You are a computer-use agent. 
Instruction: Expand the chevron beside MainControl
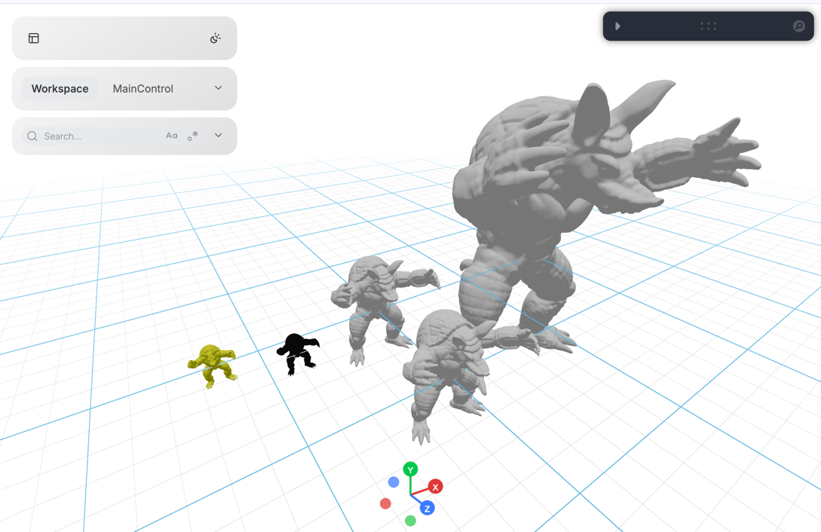(219, 88)
